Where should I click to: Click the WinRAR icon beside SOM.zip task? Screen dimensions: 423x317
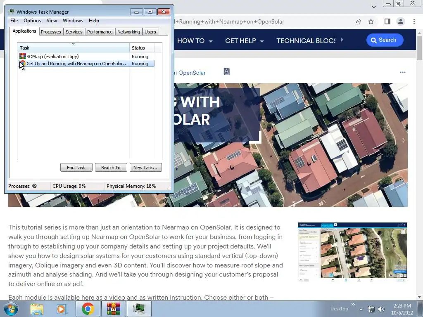23,56
